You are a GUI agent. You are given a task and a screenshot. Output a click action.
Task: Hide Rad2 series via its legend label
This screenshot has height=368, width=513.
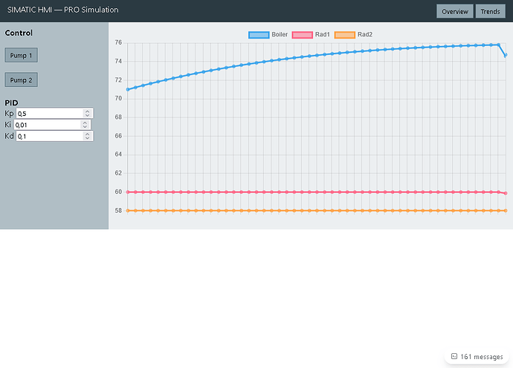coord(366,35)
